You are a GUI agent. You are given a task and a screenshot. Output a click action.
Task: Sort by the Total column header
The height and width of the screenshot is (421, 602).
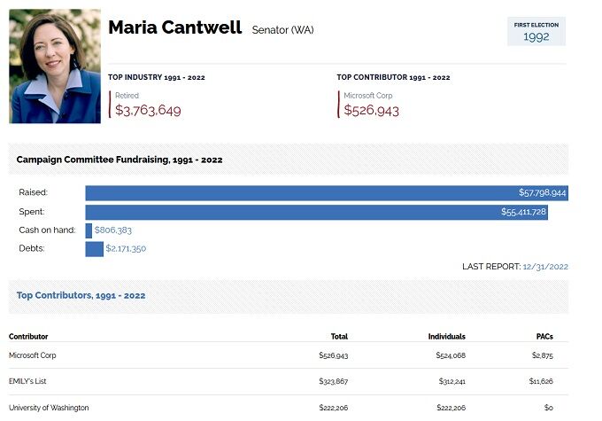tap(339, 337)
